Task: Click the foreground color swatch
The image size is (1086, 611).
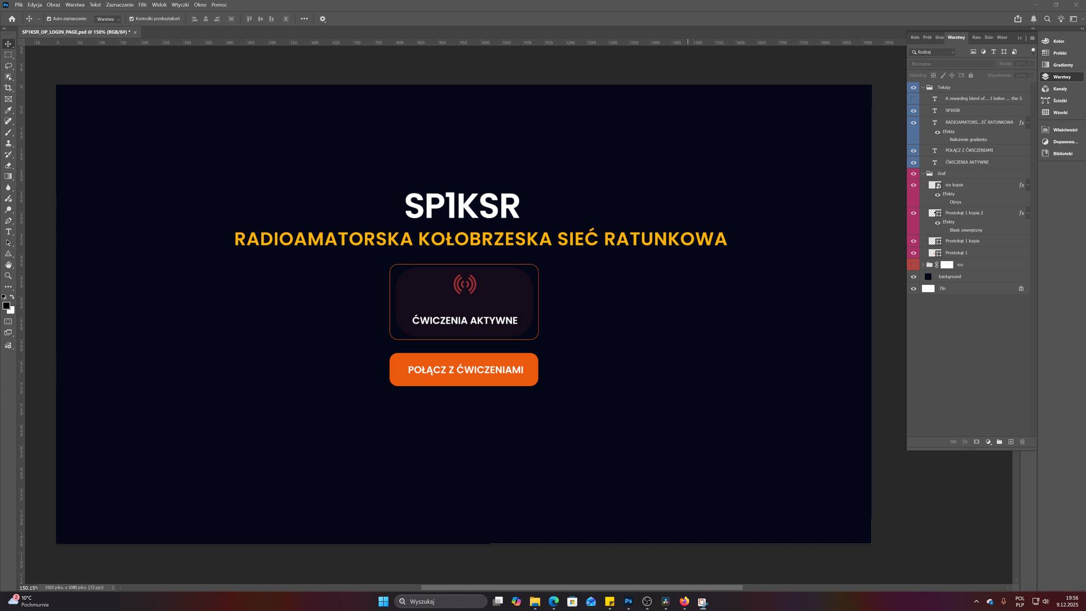Action: [x=6, y=305]
